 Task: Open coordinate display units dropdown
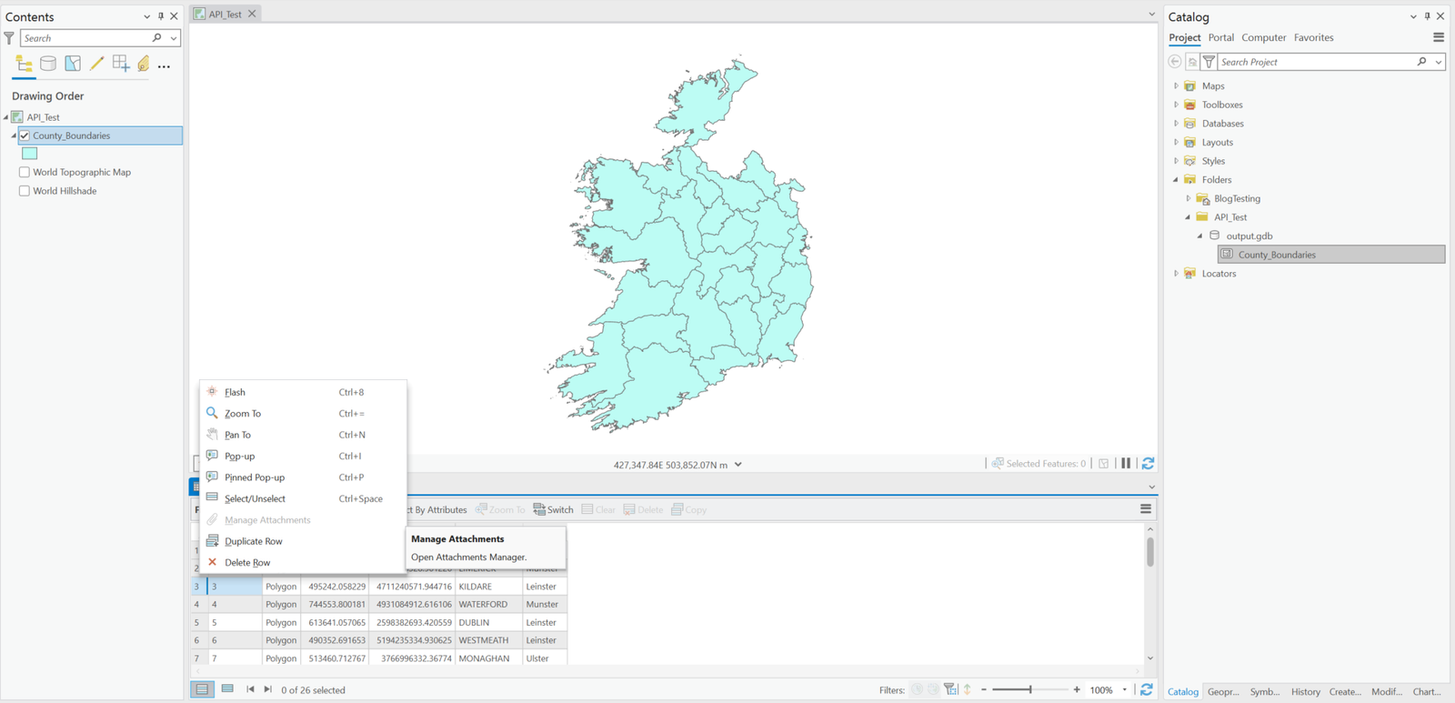click(x=738, y=465)
